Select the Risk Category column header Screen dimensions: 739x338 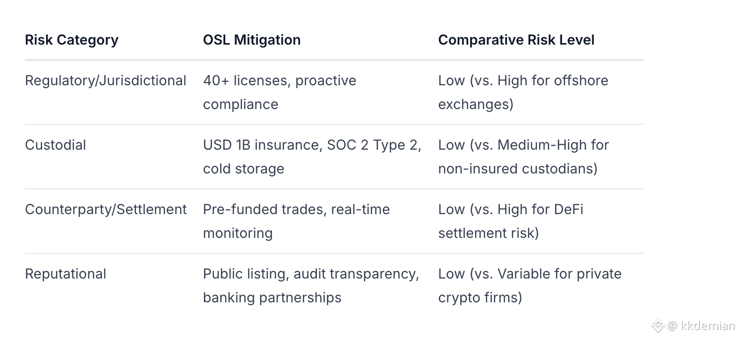pos(71,40)
